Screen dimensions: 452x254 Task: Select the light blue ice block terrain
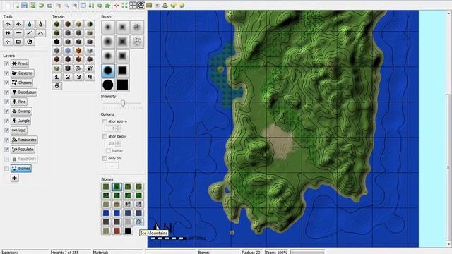68,51
